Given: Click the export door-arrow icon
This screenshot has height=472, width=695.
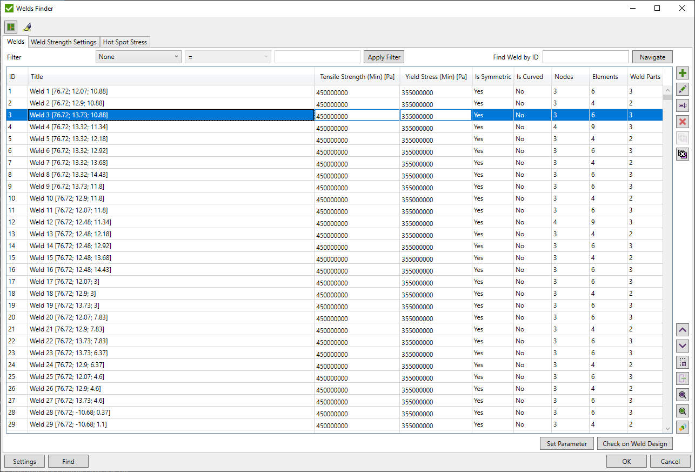Looking at the screenshot, I should point(683,378).
